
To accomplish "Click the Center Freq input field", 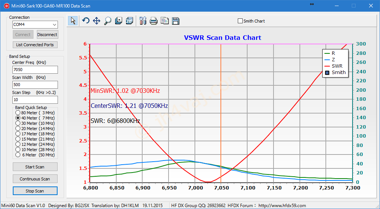I will 35,70.
